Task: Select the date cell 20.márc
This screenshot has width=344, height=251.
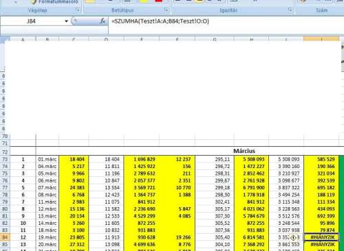Action: [47, 244]
